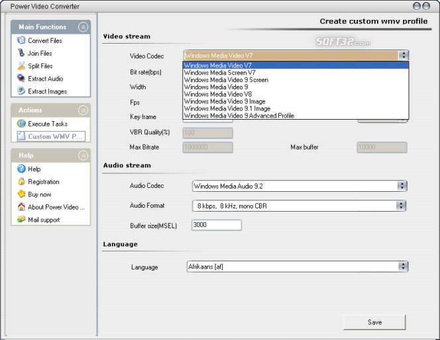Click the Buy now star icon
Screen dimensions: 440x340
click(x=21, y=194)
